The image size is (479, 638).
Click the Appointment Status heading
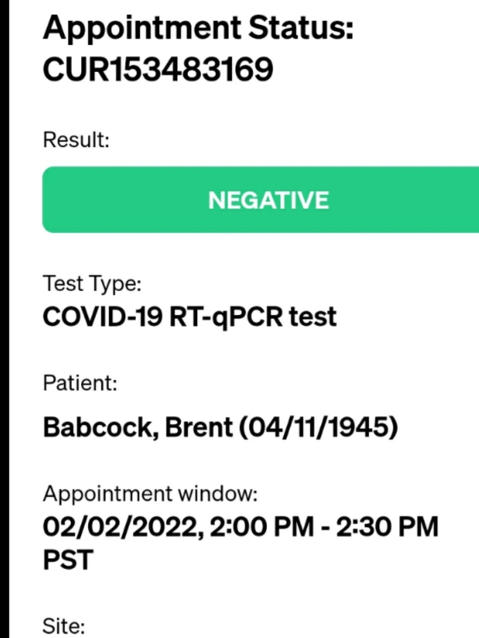click(x=198, y=29)
